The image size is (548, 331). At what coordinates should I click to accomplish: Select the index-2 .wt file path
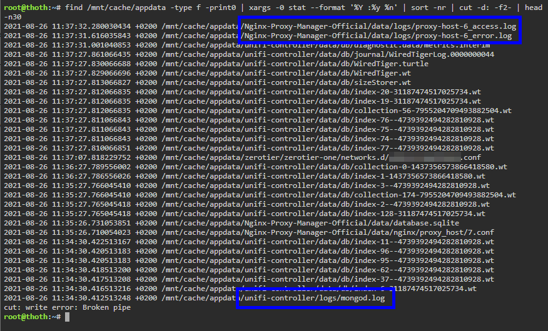click(x=326, y=204)
